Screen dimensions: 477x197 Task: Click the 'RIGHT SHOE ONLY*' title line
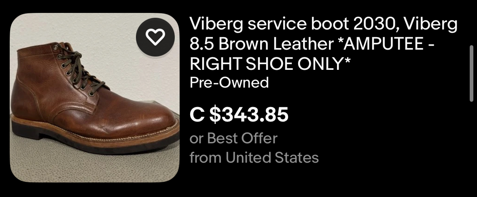tap(270, 63)
